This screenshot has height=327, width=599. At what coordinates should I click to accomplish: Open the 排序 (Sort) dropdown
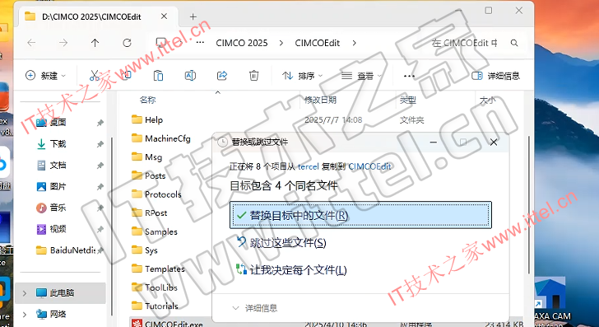pos(302,76)
